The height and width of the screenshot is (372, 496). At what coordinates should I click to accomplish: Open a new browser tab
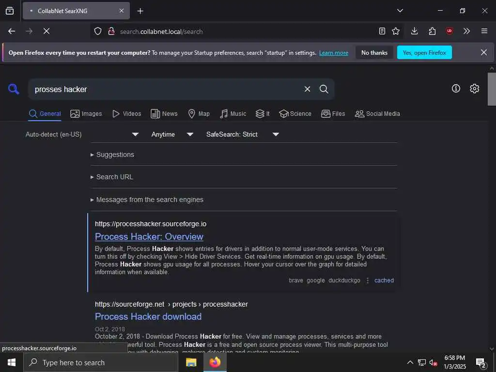(x=140, y=11)
